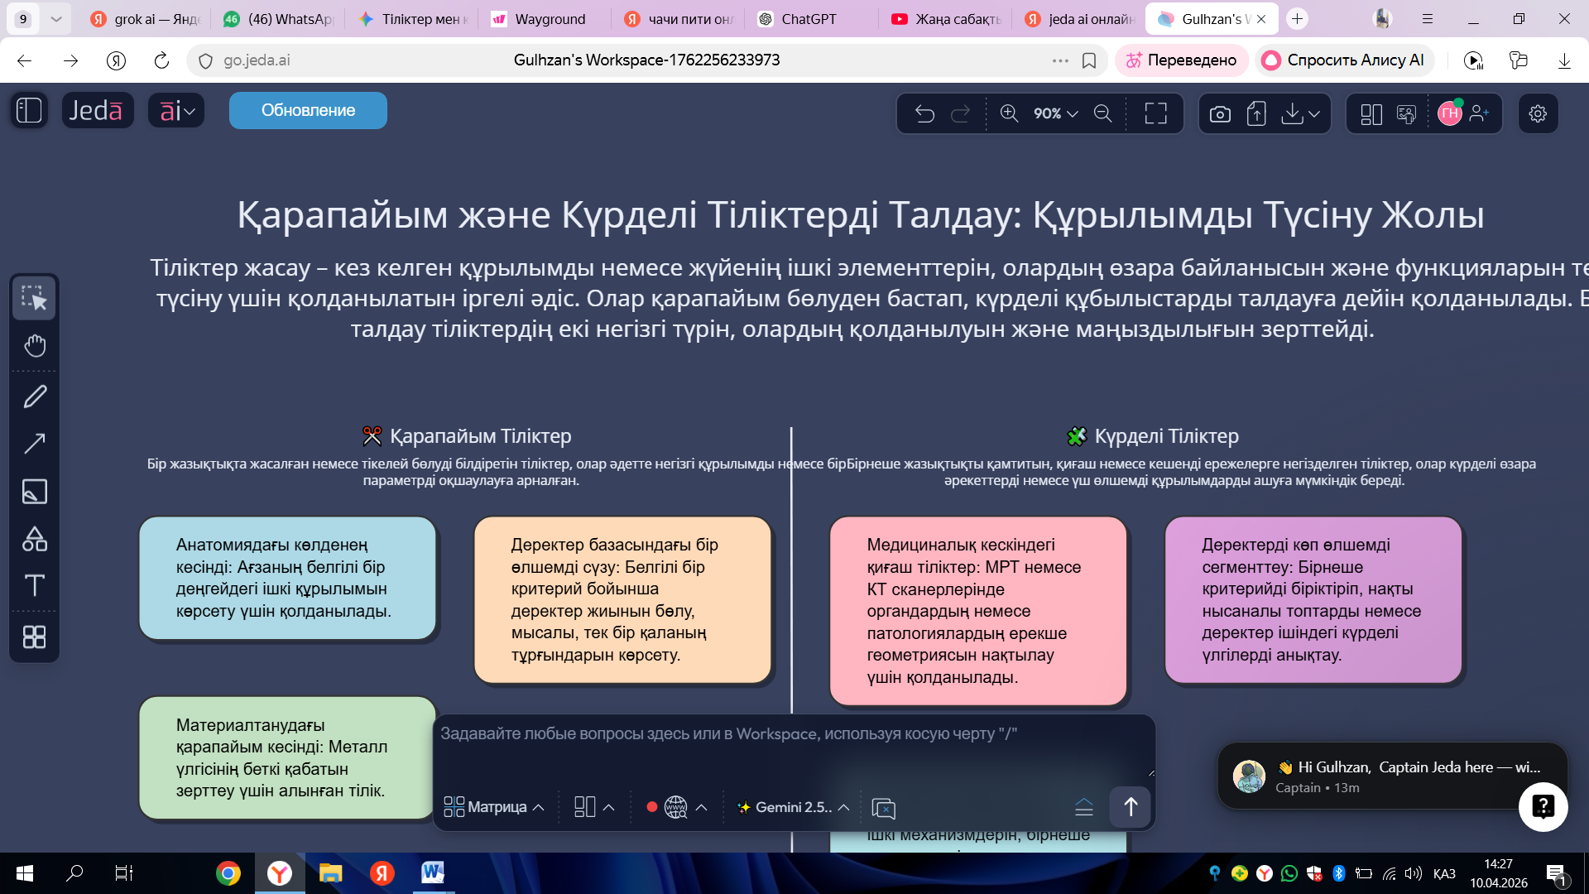Zoom in on the canvas
This screenshot has width=1589, height=894.
[1009, 113]
